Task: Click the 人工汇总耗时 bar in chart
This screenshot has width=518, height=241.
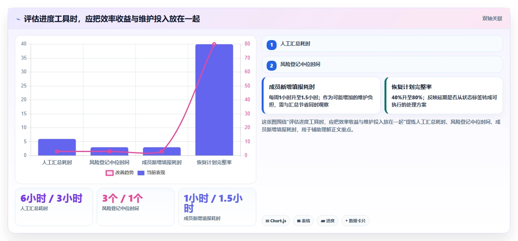Action: click(x=57, y=147)
